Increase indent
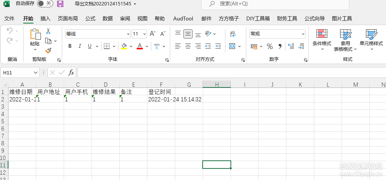Image resolution: width=386 pixels, height=180 pixels. point(218,46)
